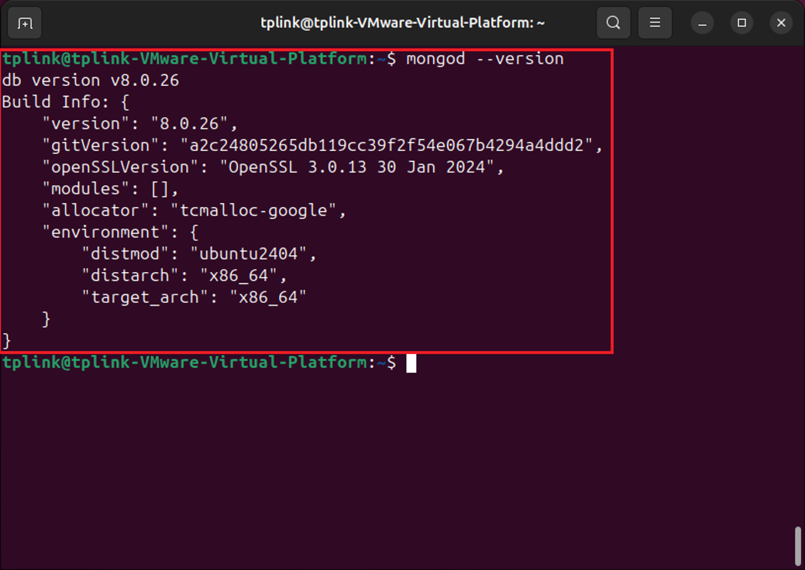The height and width of the screenshot is (570, 805).
Task: Click the "distarch": "x86_64" line
Action: pyautogui.click(x=184, y=275)
